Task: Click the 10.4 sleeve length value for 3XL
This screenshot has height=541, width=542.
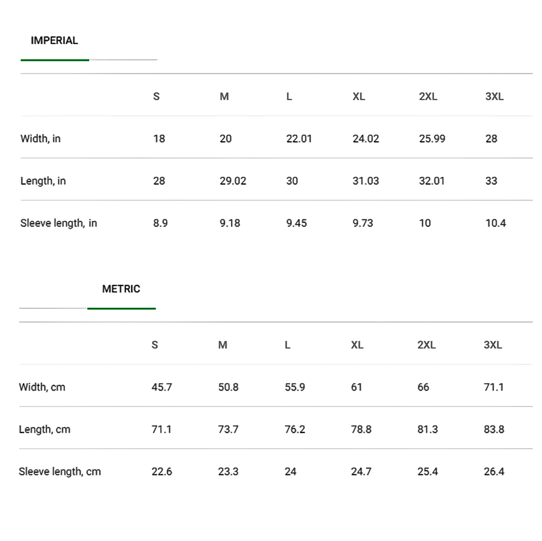Action: 495,223
